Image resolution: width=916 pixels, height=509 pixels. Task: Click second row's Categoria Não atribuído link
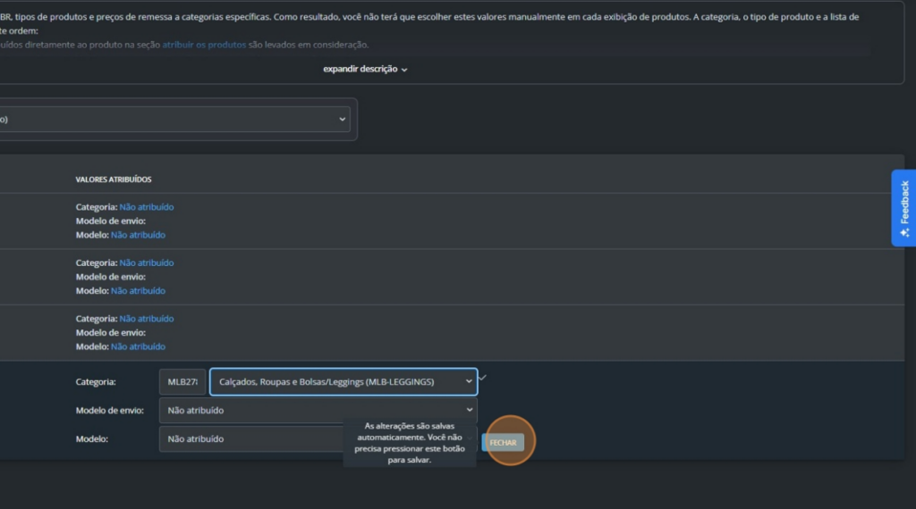click(146, 263)
